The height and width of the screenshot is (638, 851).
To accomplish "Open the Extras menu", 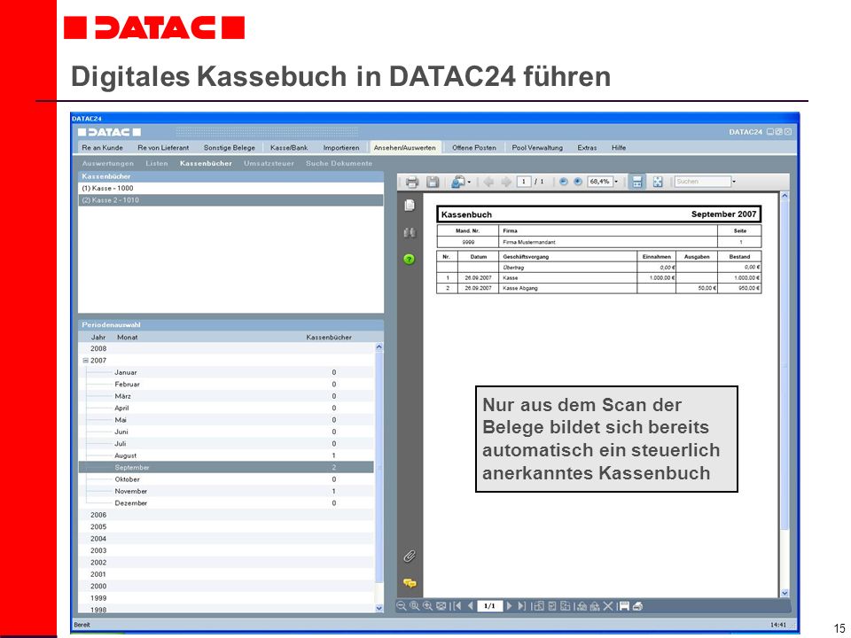I will pos(587,148).
